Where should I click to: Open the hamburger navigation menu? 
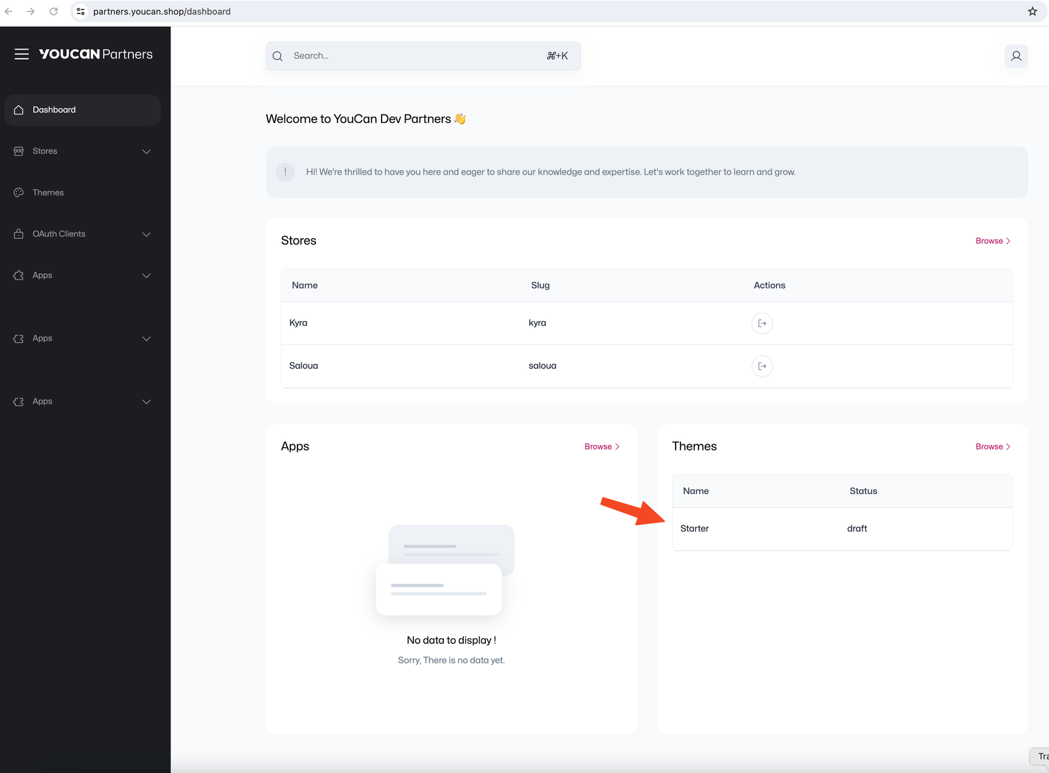(21, 54)
